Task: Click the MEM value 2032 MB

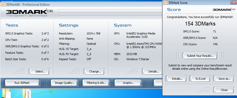Action: coord(132,54)
